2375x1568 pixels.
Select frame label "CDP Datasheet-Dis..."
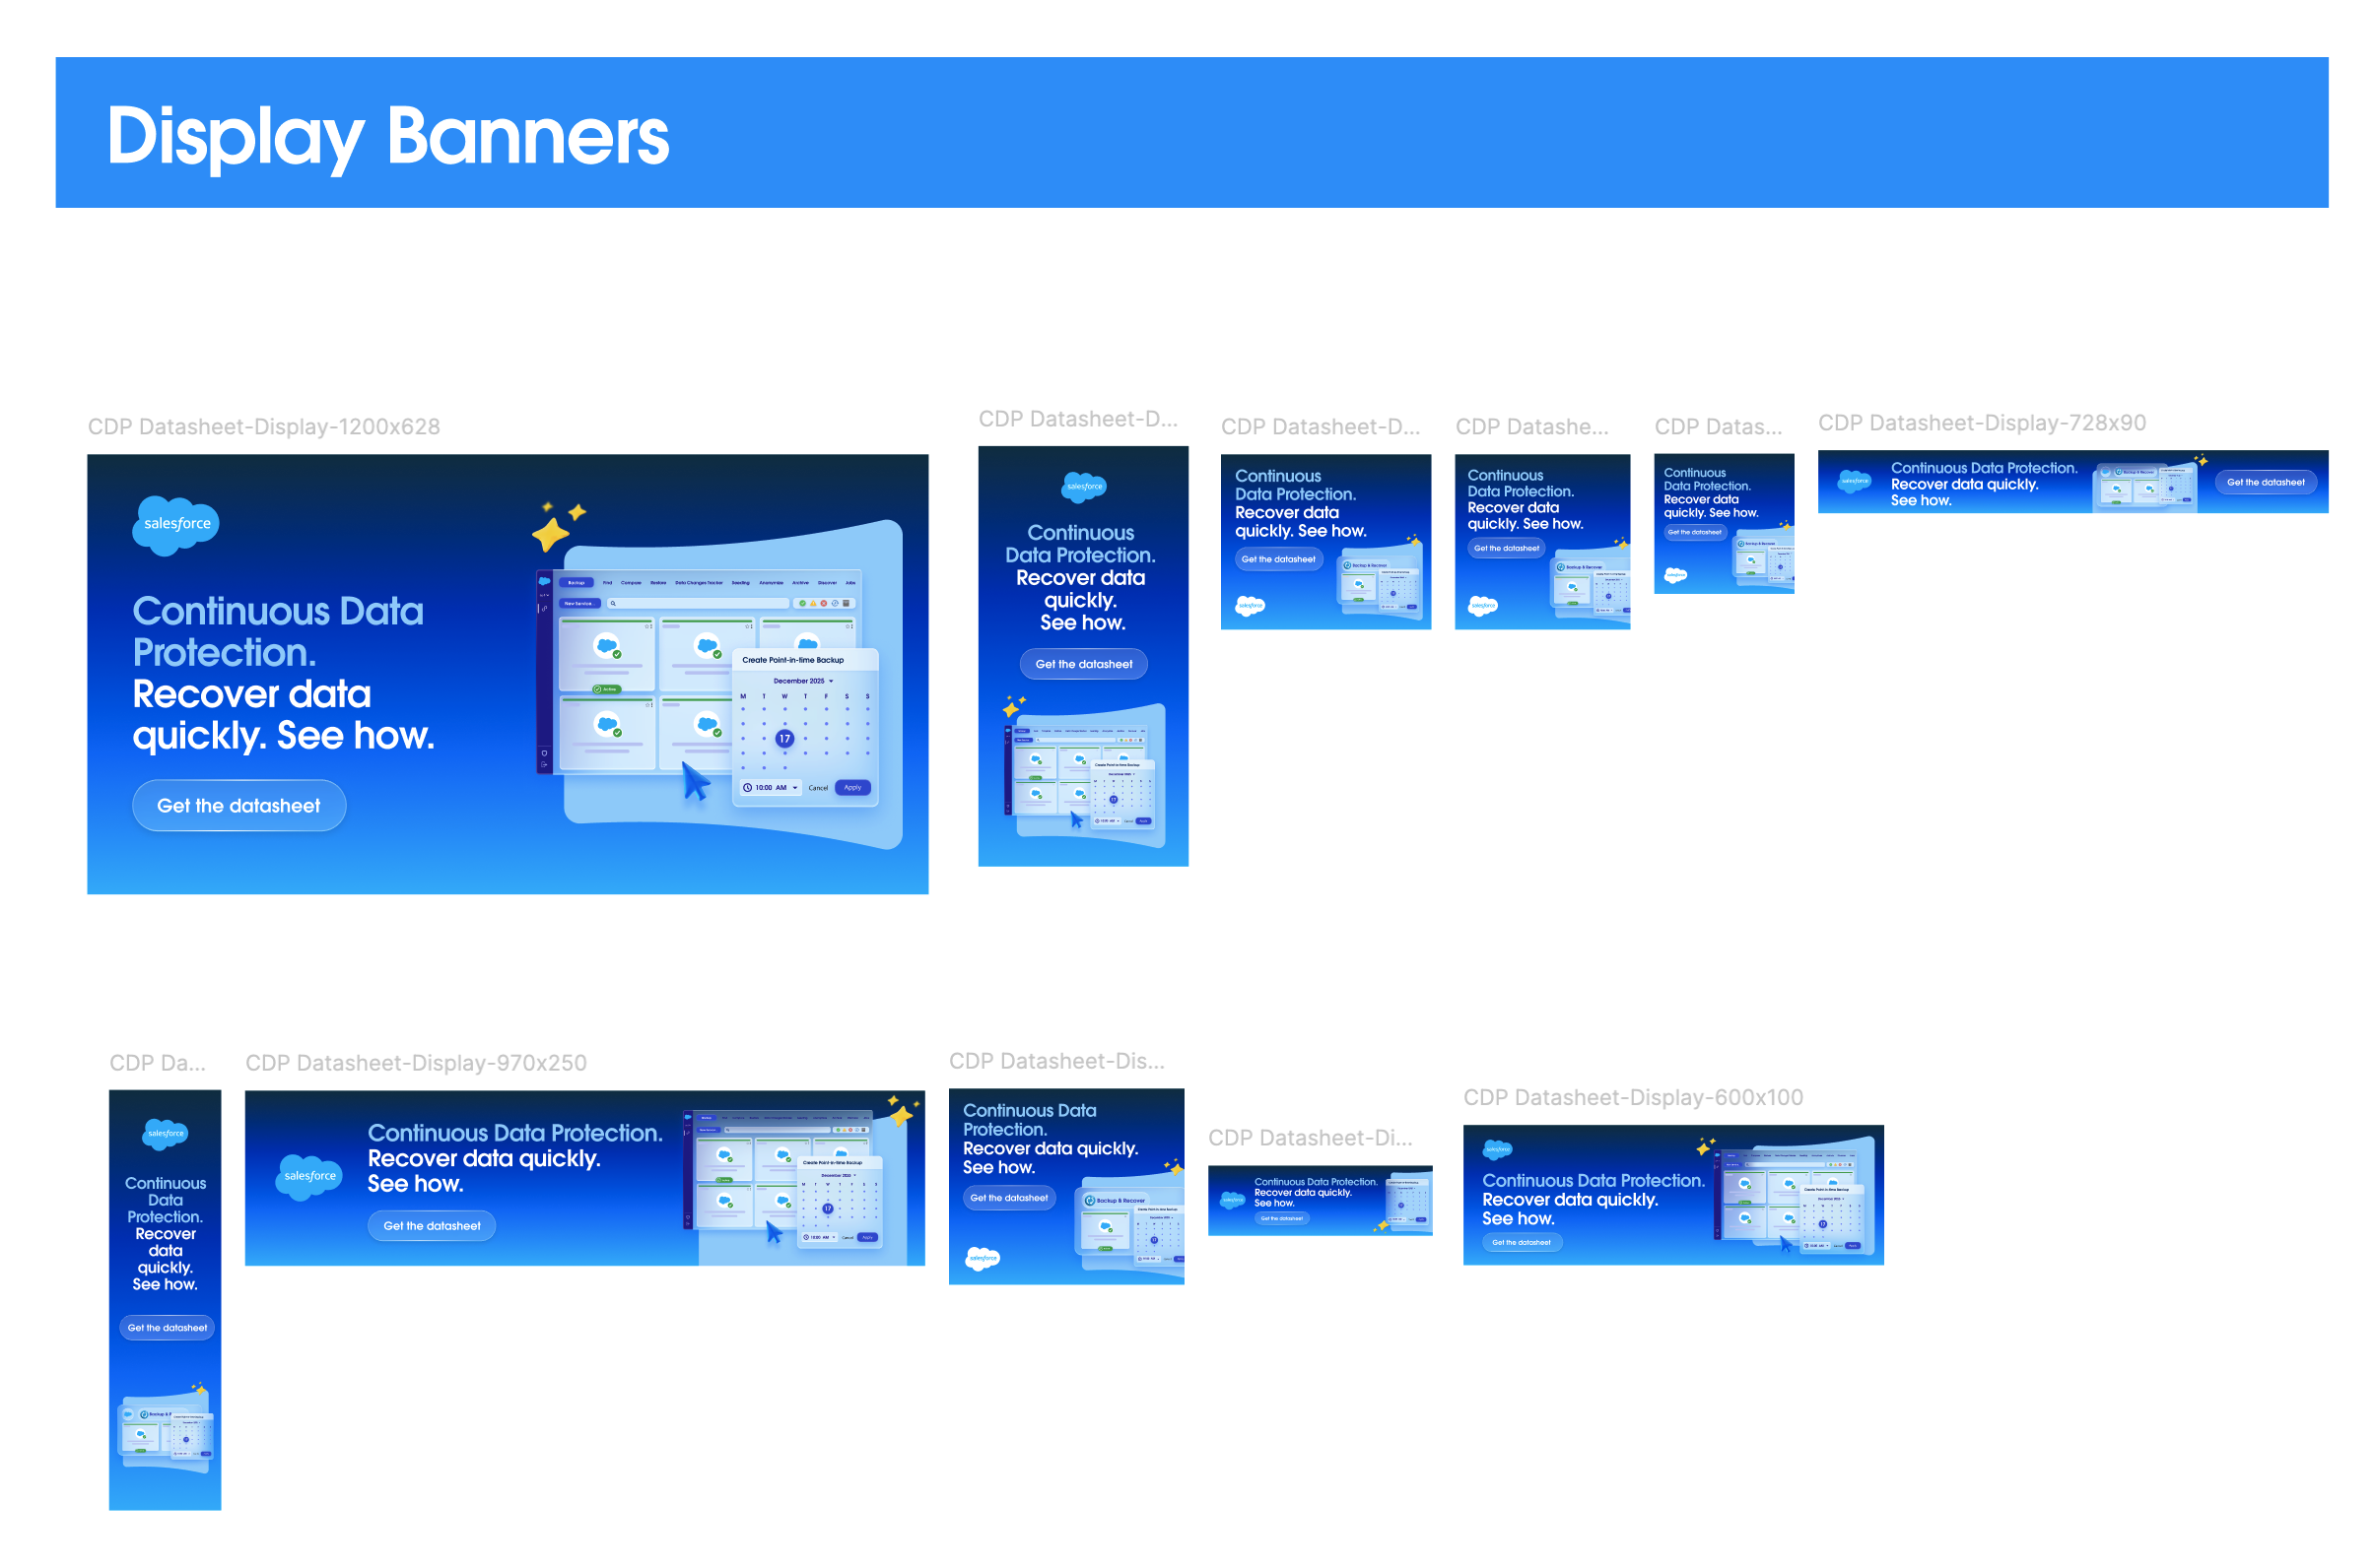tap(1056, 1060)
